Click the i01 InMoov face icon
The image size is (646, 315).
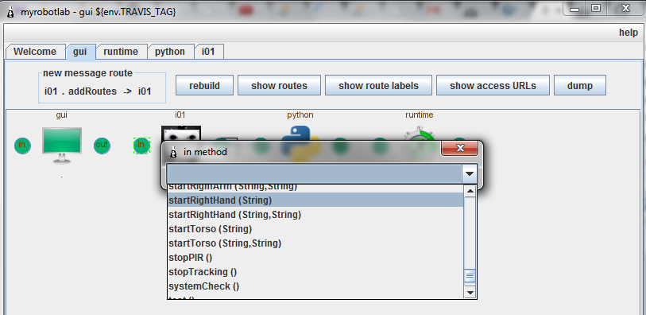[x=181, y=134]
